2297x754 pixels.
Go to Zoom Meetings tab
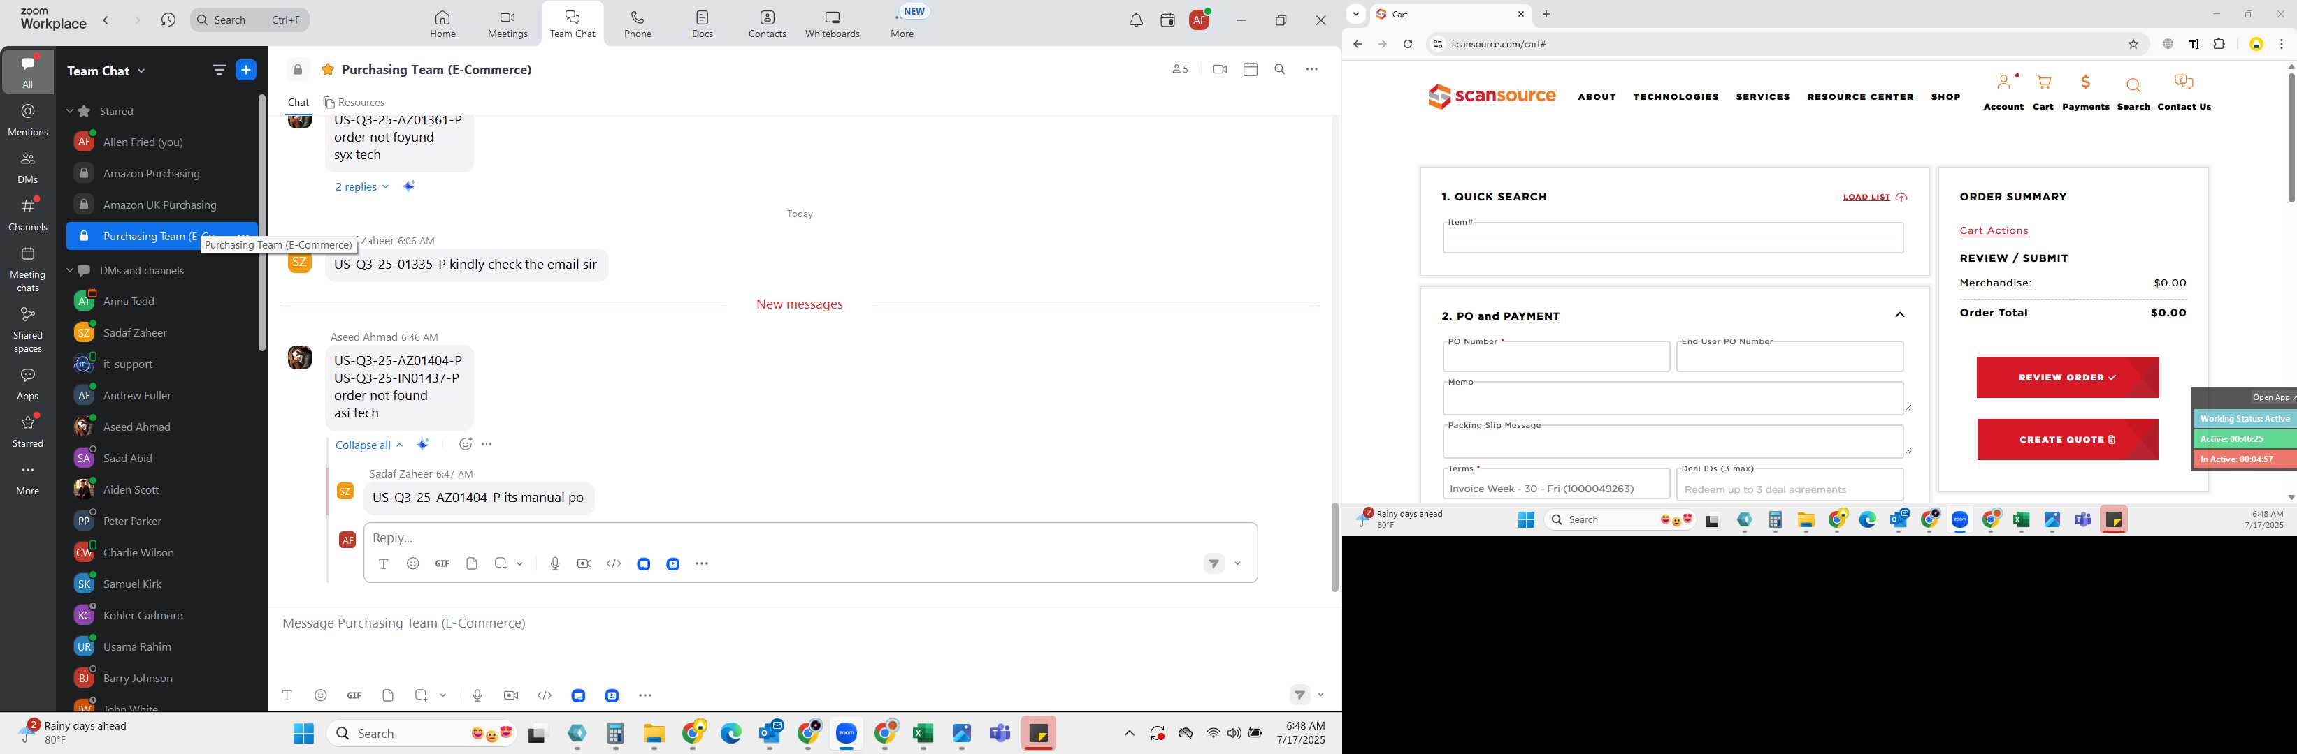[507, 24]
